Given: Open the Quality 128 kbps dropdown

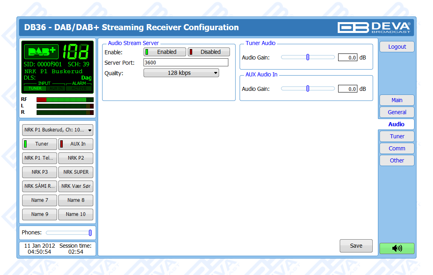Looking at the screenshot, I should coord(181,73).
